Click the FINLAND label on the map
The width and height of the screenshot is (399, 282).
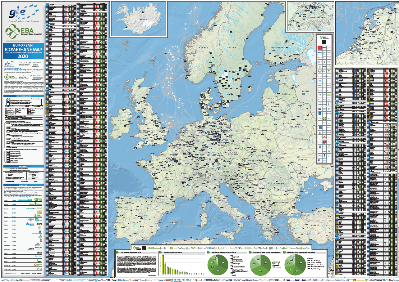(281, 47)
